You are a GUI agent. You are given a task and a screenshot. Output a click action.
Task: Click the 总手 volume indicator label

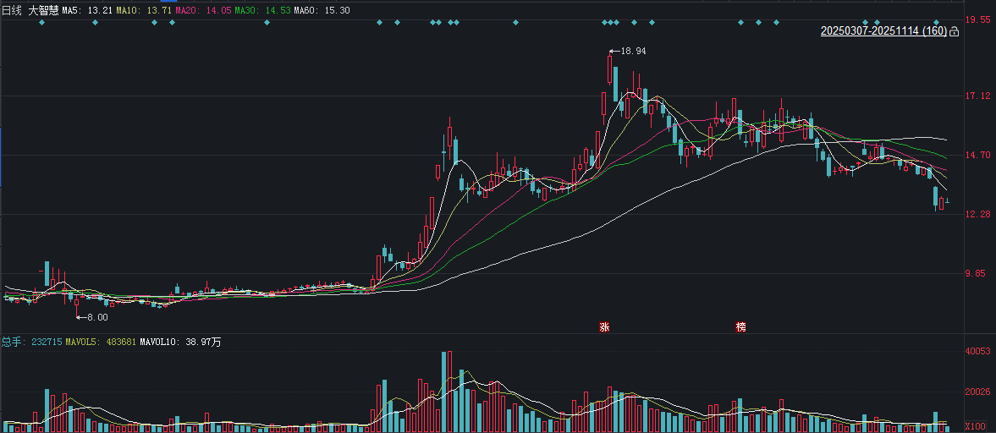(12, 342)
